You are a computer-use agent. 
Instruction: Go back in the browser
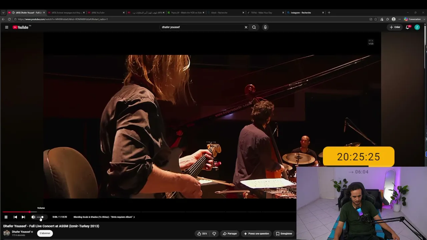(3, 19)
